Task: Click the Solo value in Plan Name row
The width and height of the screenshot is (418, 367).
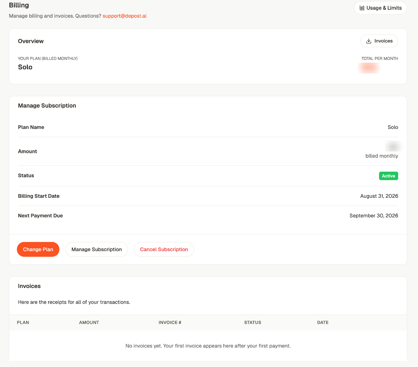Action: [393, 127]
